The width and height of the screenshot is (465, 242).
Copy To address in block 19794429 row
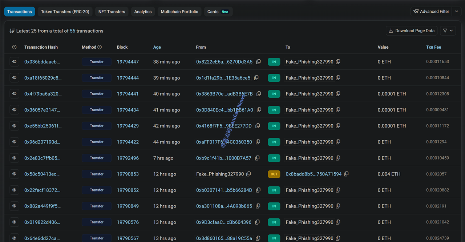338,126
